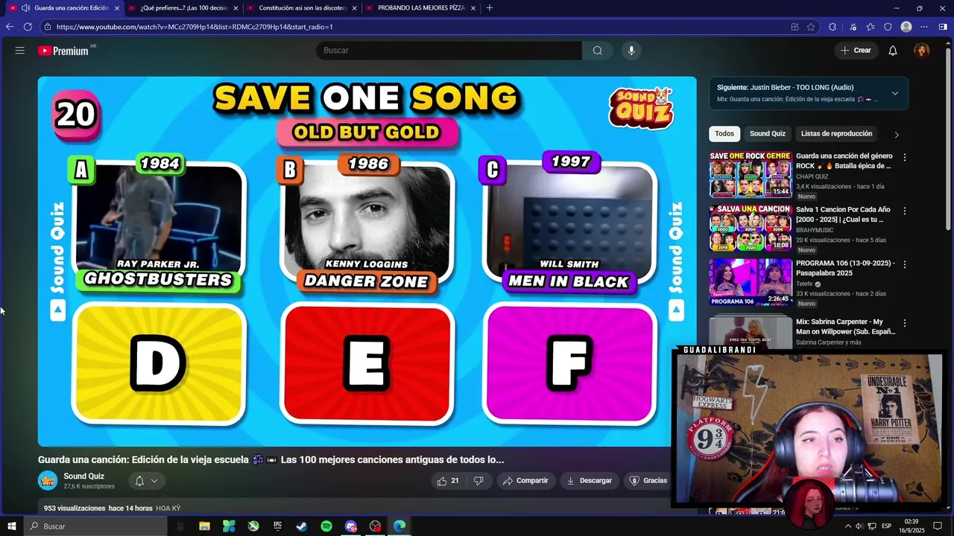Open Epic Games launcher from taskbar
954x536 pixels.
click(x=277, y=526)
